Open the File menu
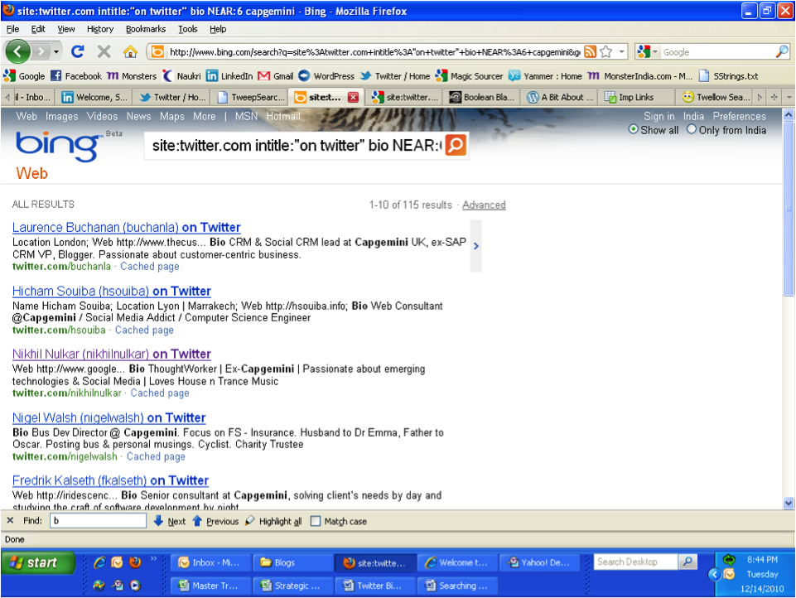 pyautogui.click(x=12, y=29)
